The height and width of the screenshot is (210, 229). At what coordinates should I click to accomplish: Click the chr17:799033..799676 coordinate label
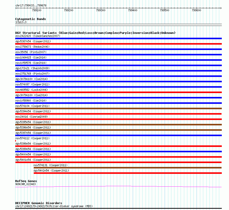click(x=31, y=6)
